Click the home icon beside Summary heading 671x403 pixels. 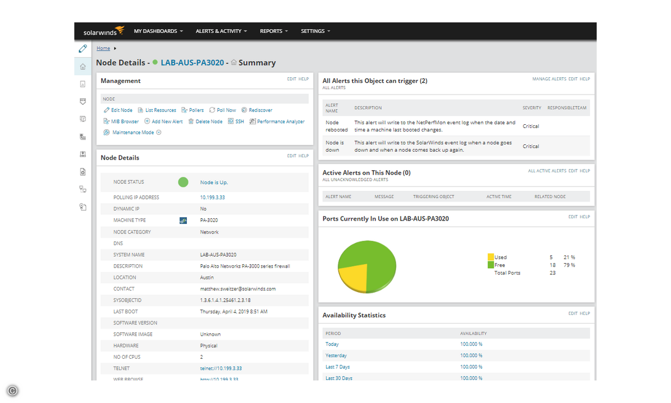click(x=234, y=63)
